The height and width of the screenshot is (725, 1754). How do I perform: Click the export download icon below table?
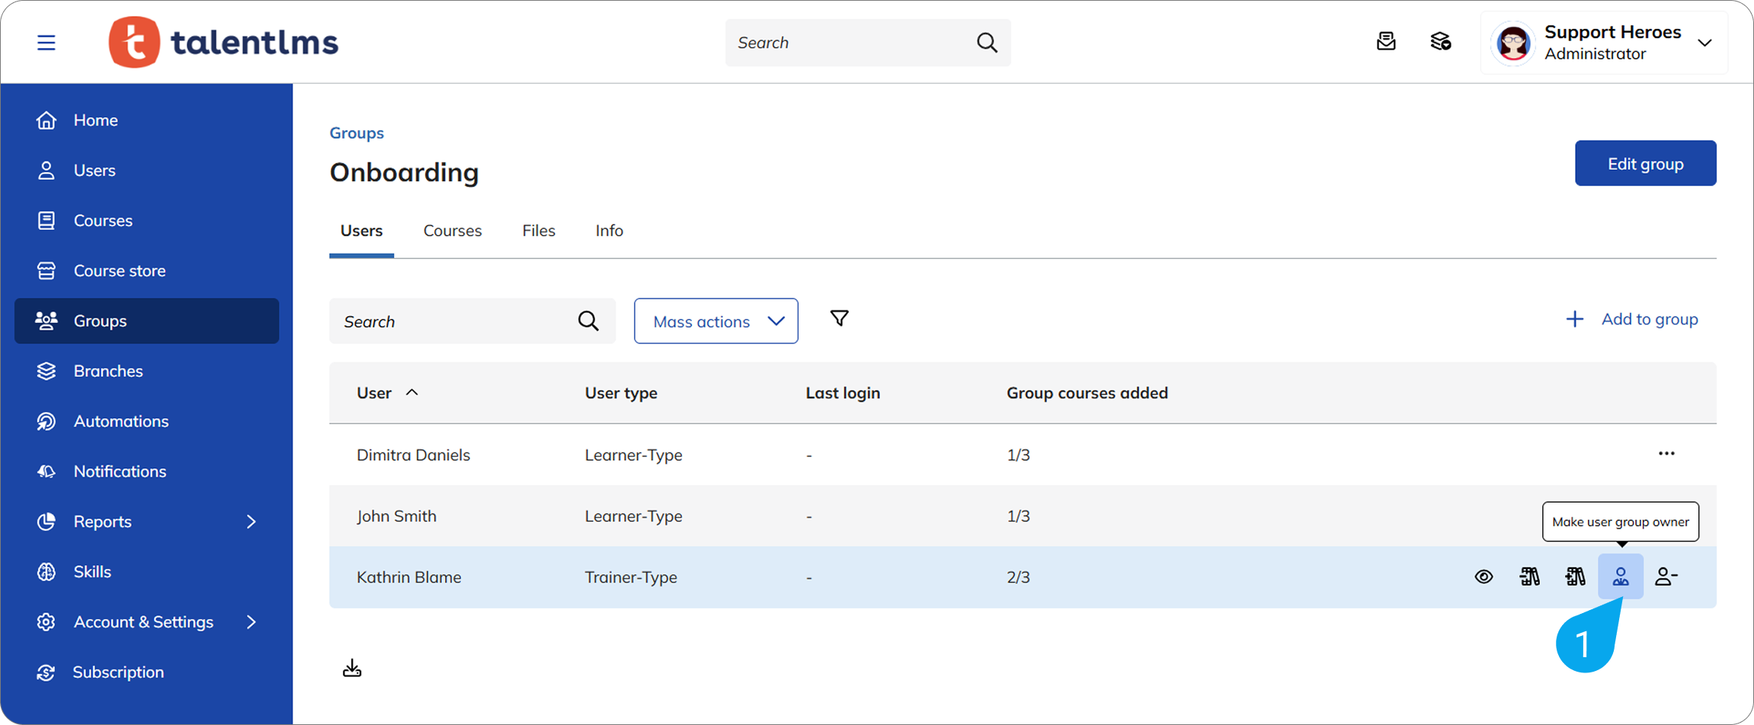(x=352, y=668)
